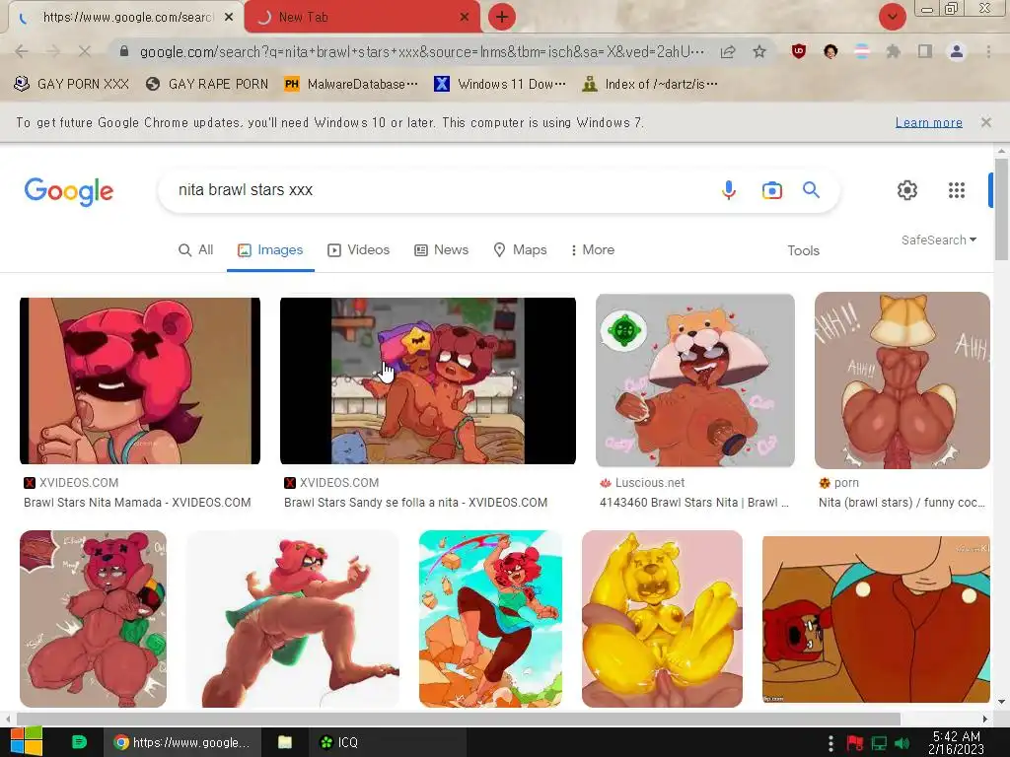1010x757 pixels.
Task: Open the Google apps grid
Action: pyautogui.click(x=957, y=190)
